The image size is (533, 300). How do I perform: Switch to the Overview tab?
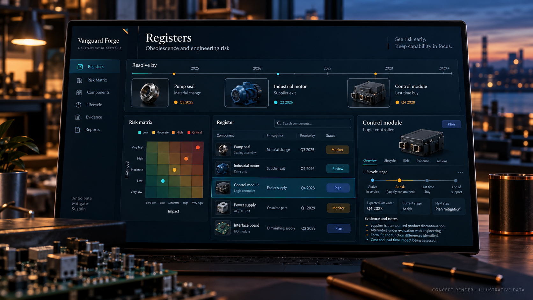pos(370,161)
